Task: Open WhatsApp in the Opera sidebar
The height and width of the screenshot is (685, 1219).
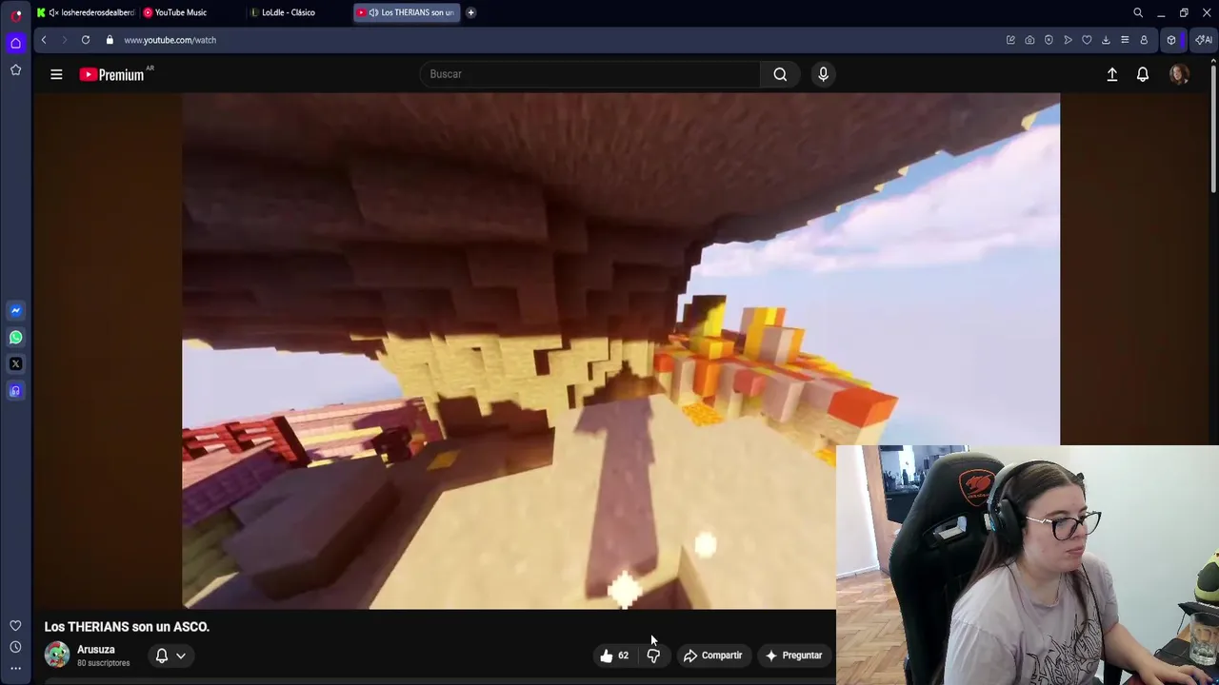Action: (x=15, y=337)
